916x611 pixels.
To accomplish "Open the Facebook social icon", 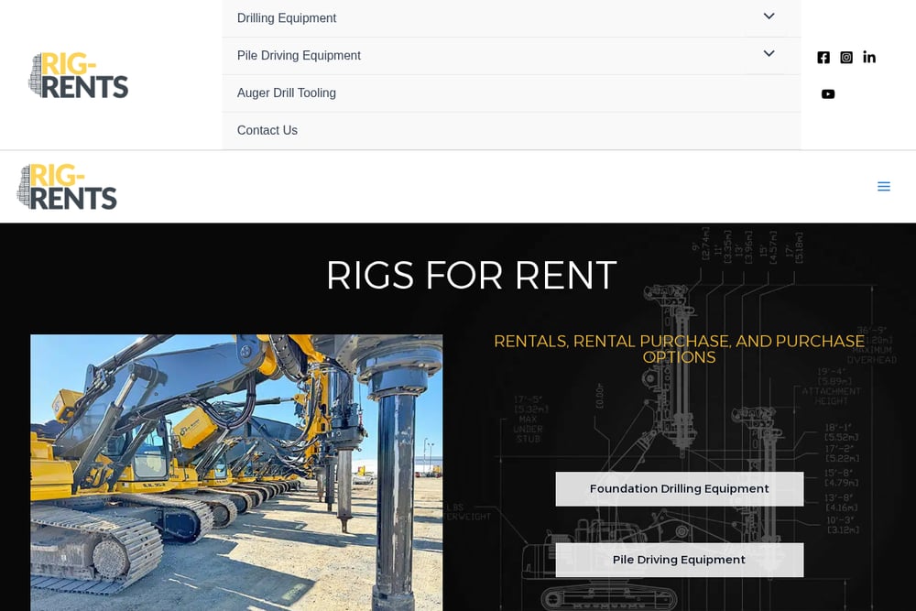I will [x=823, y=57].
